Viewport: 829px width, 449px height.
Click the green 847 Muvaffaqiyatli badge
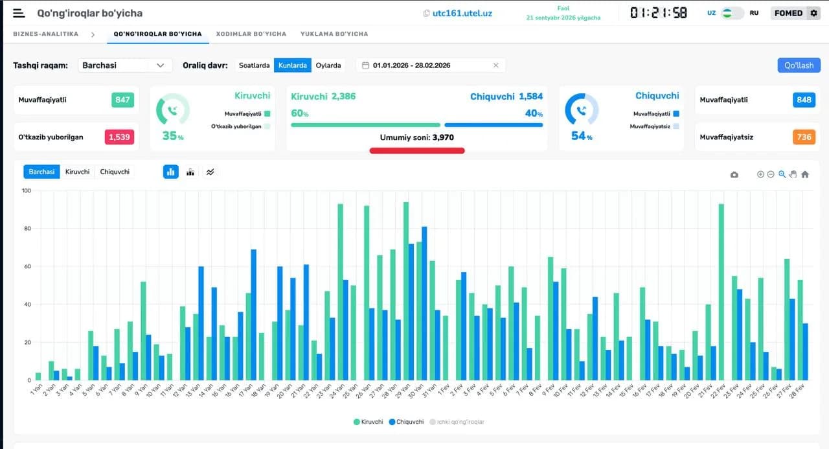click(122, 100)
